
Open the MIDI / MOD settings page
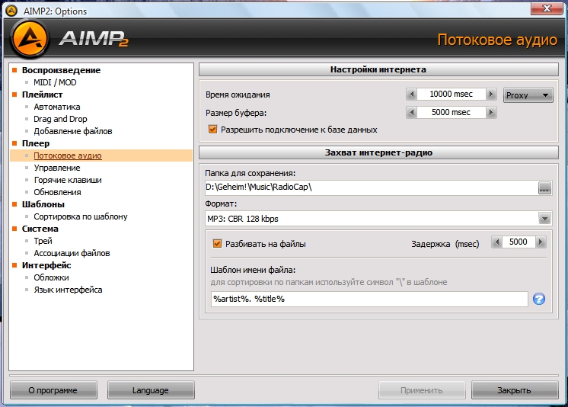(55, 82)
